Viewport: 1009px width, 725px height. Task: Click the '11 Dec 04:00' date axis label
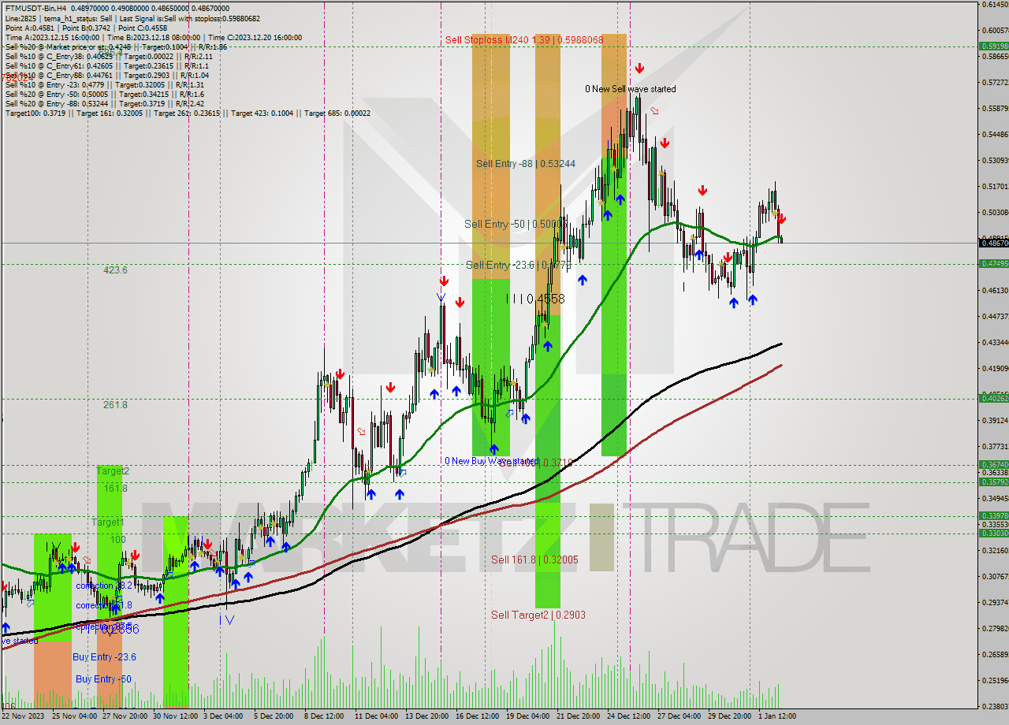pos(376,716)
